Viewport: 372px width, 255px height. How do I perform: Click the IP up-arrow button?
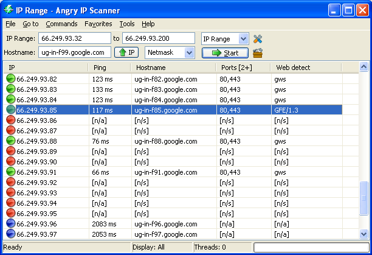126,52
